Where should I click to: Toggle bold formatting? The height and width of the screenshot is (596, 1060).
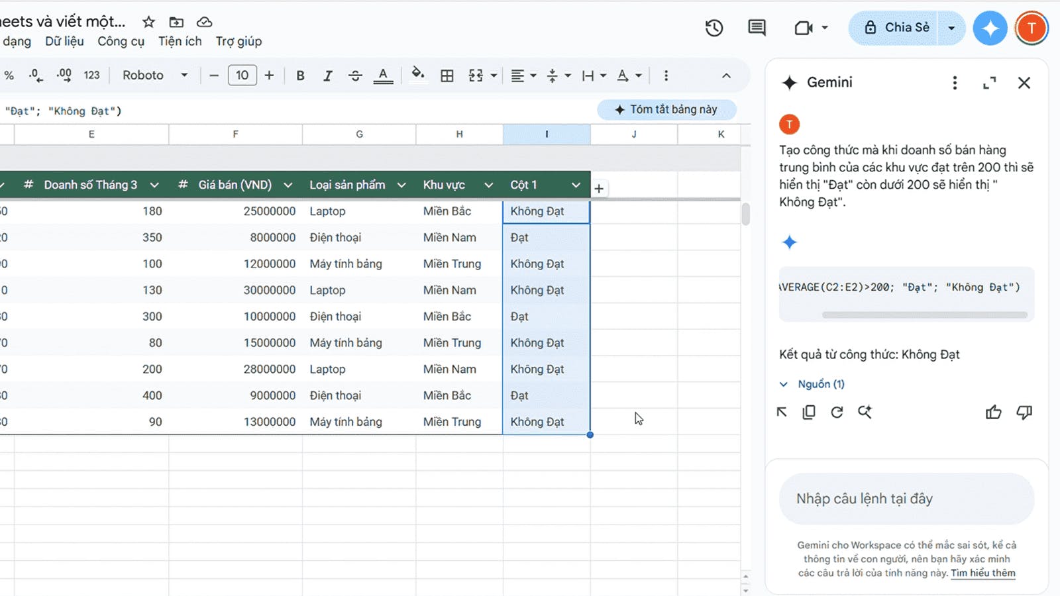pyautogui.click(x=300, y=75)
